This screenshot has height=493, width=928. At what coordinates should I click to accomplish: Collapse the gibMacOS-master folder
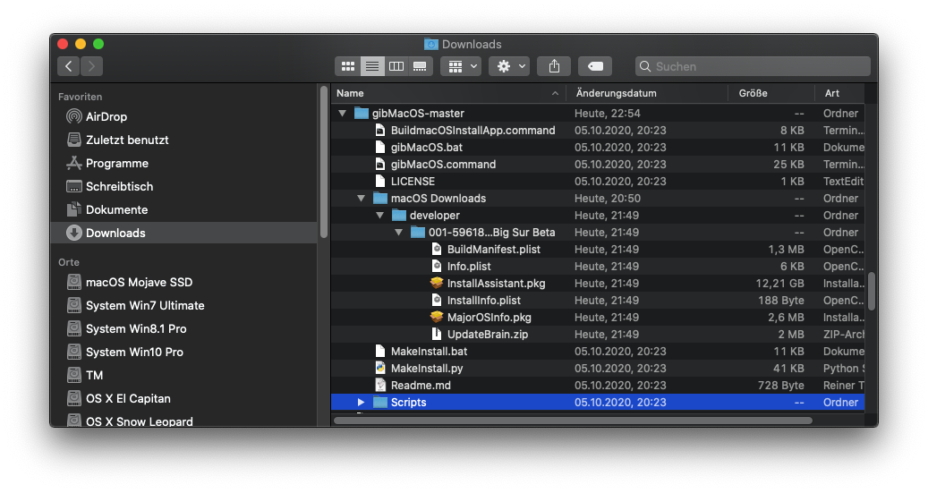pos(342,114)
